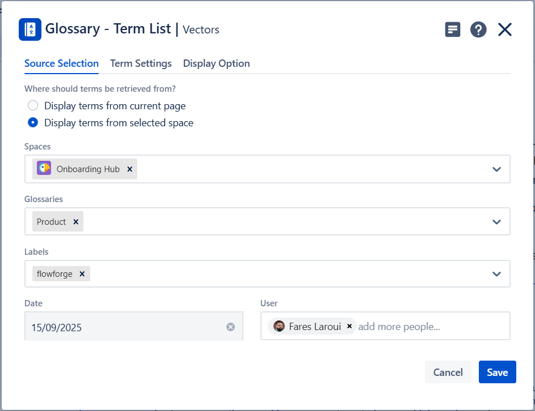Expand the Glossaries dropdown

coord(496,222)
